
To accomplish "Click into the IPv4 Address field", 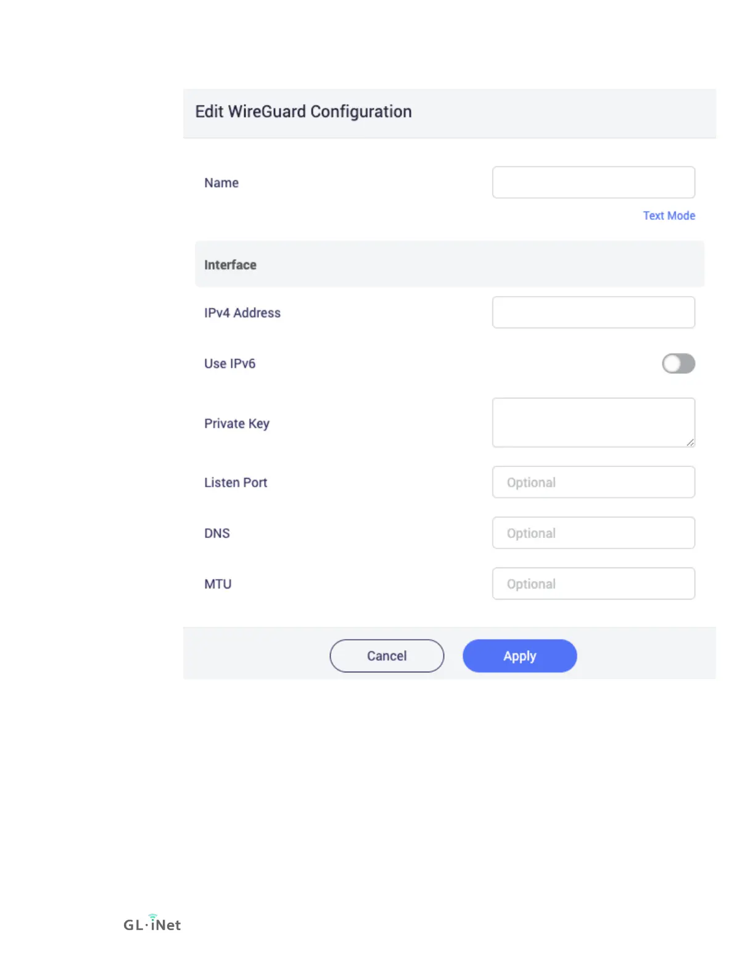I will click(x=593, y=313).
